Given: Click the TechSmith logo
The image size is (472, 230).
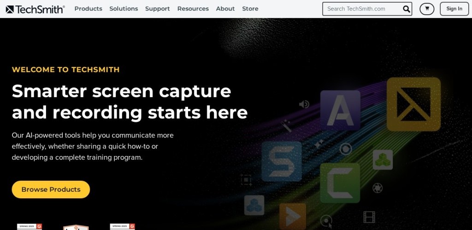Looking at the screenshot, I should click(x=35, y=9).
